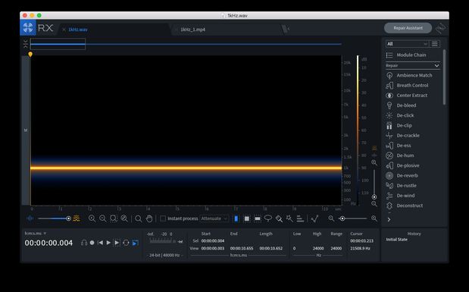Select the waveform view icon
This screenshot has height=292, width=469.
point(30,218)
